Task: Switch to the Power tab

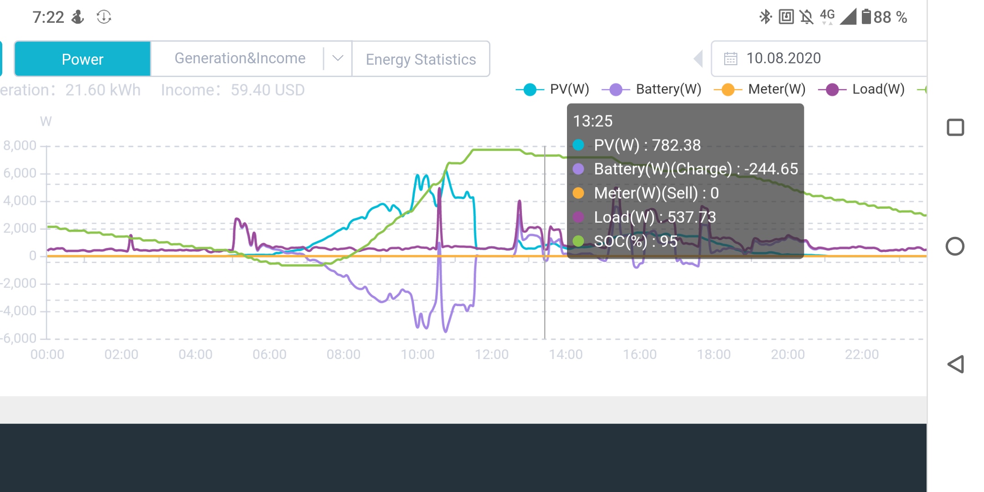Action: (x=82, y=59)
